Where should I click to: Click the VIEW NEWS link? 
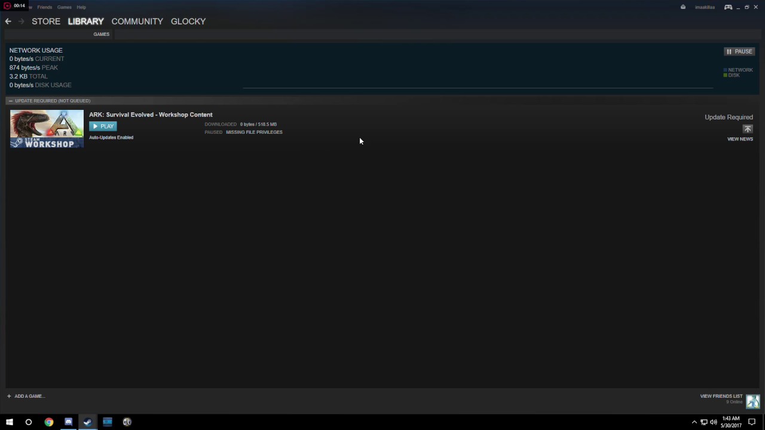[740, 139]
